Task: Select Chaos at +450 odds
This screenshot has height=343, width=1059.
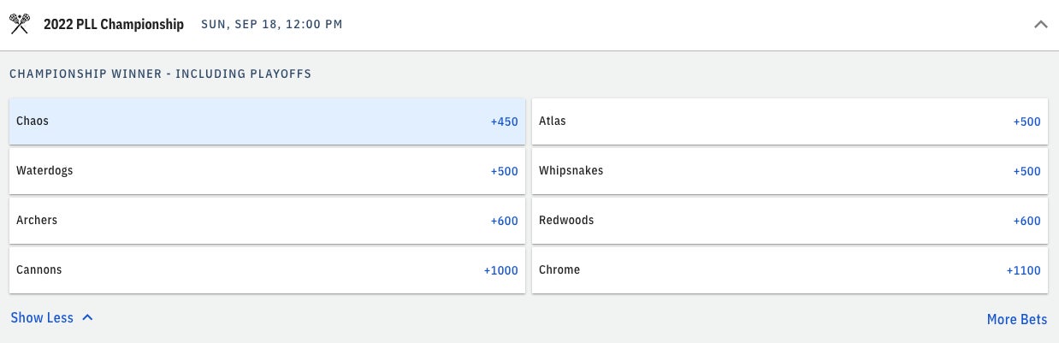Action: tap(267, 121)
